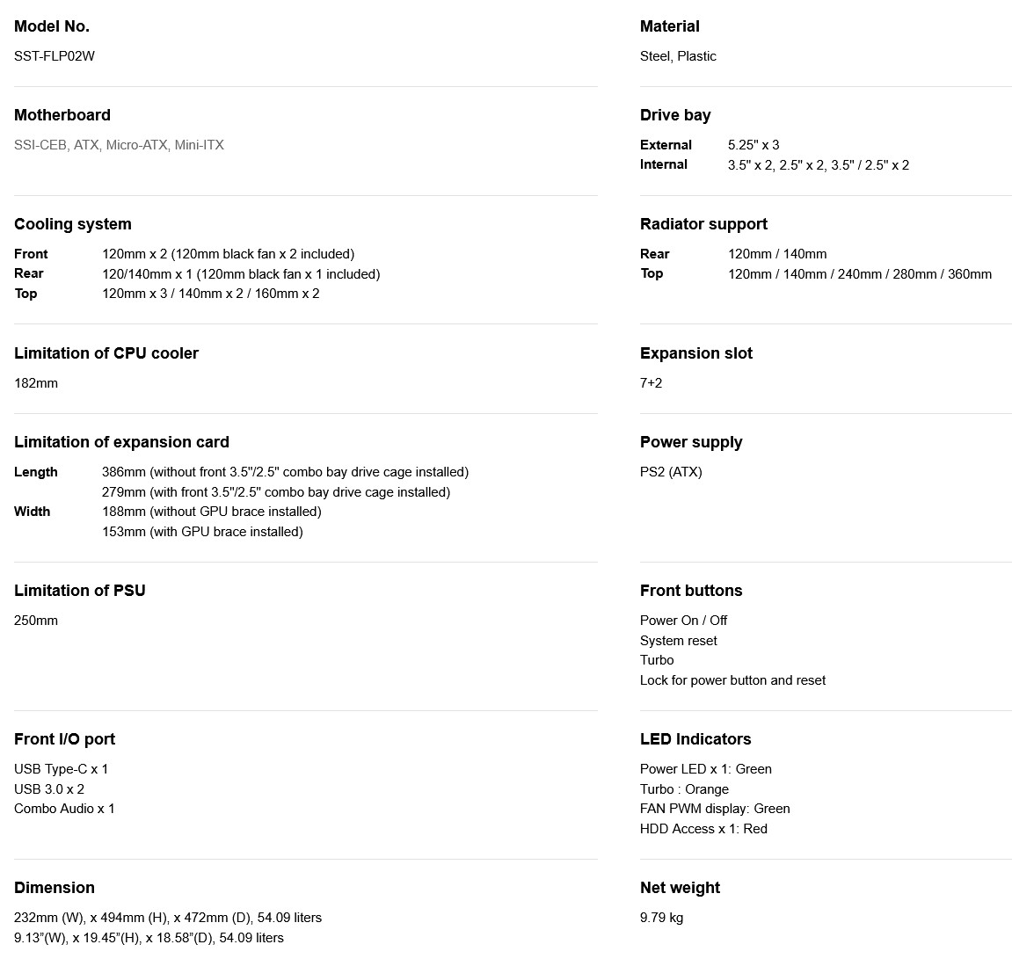Click the 250mm PSU limitation value
This screenshot has width=1012, height=959.
[36, 621]
